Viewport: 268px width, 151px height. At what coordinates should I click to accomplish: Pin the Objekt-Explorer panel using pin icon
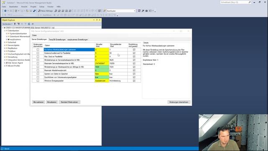(97, 20)
